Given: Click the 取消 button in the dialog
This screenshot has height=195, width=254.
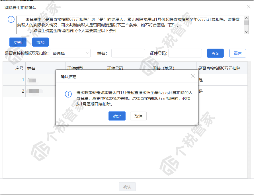Looking at the screenshot, I should 138,116.
